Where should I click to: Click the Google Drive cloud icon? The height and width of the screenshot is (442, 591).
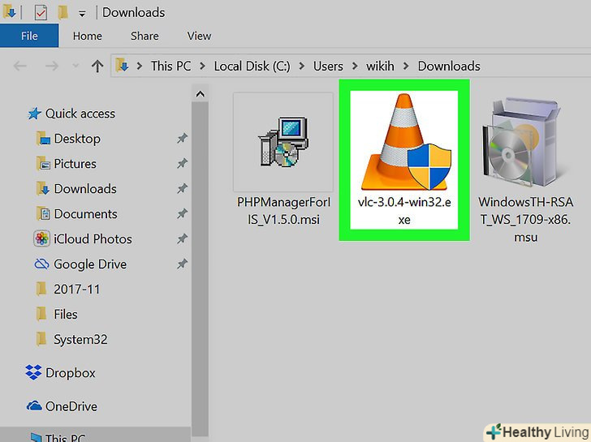tap(41, 264)
